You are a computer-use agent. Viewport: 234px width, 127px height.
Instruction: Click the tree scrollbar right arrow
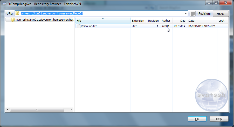click(71, 110)
